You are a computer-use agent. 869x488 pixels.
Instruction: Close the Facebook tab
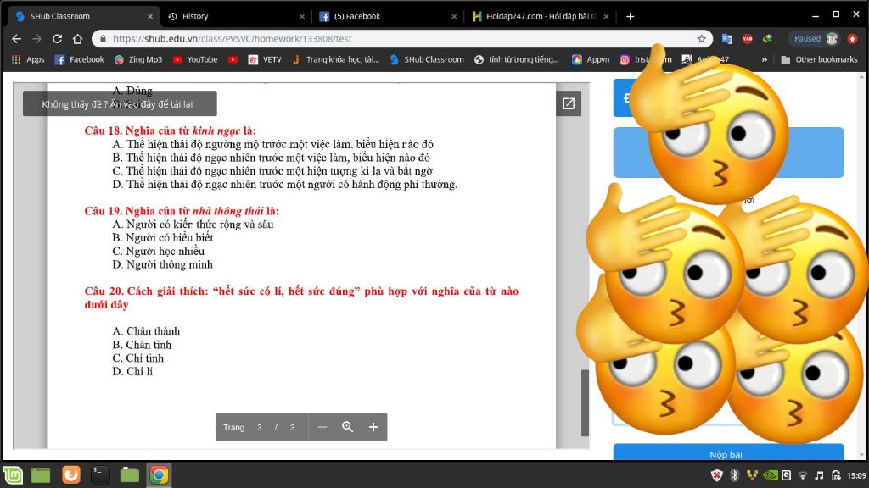[x=454, y=17]
